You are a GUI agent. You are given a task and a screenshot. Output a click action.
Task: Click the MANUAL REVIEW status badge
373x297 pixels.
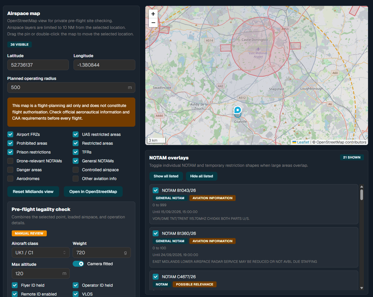click(29, 233)
